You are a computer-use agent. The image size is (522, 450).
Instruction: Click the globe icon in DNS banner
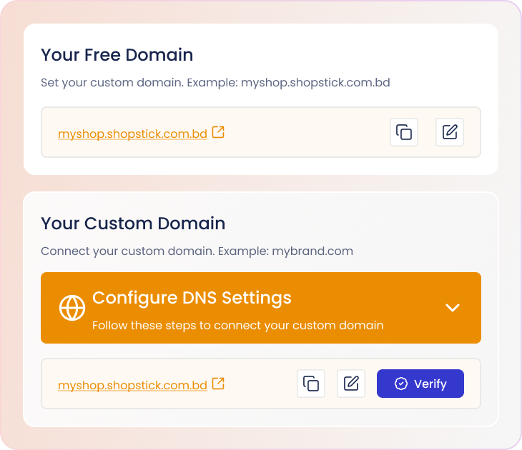[x=72, y=308]
